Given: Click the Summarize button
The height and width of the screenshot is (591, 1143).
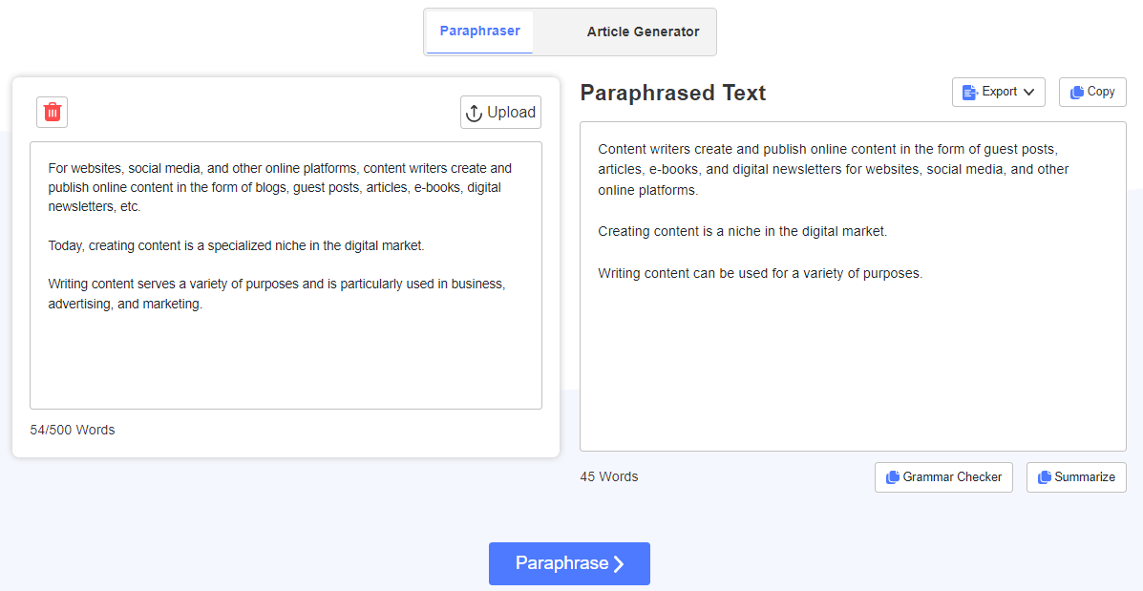Looking at the screenshot, I should pyautogui.click(x=1077, y=477).
